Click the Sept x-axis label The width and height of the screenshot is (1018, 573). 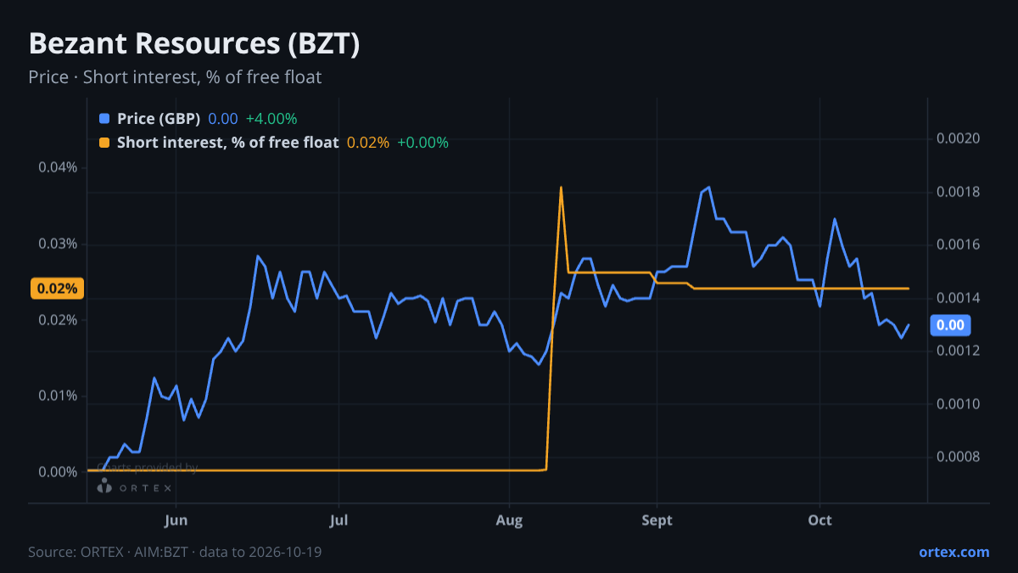tap(657, 520)
